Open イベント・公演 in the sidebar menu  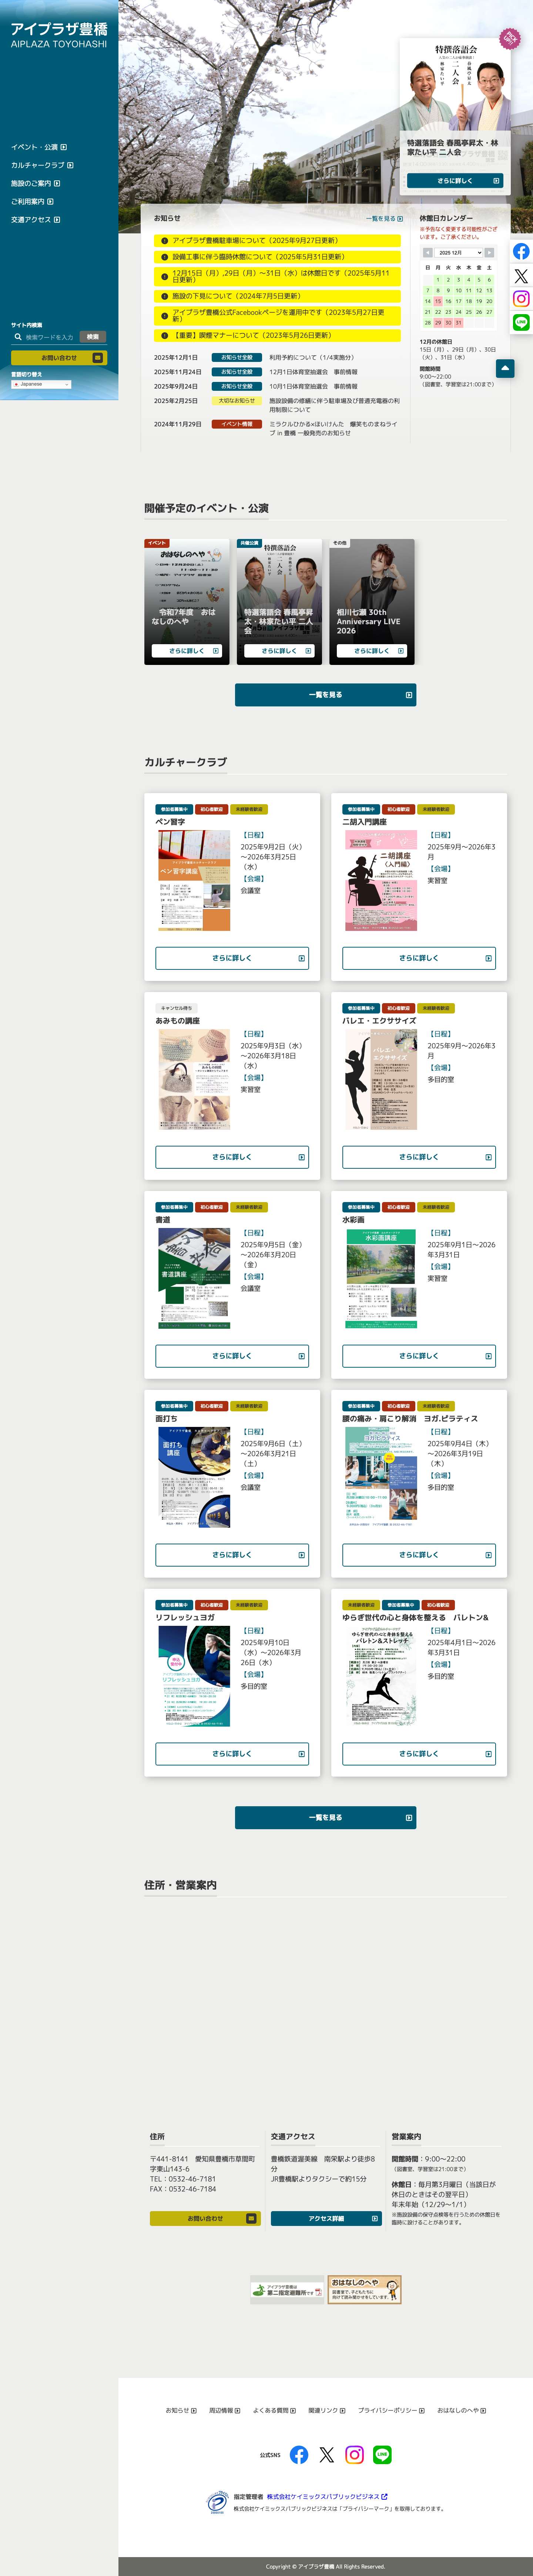click(x=39, y=147)
